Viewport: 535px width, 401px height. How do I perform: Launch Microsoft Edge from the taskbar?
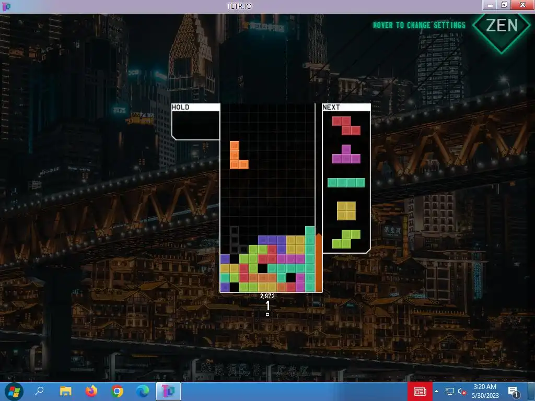point(143,391)
